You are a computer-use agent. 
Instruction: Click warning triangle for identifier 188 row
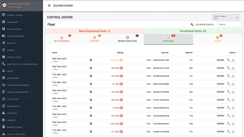(233, 84)
